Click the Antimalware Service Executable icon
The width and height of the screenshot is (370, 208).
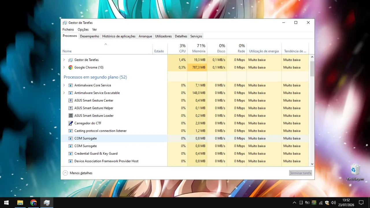pyautogui.click(x=71, y=93)
